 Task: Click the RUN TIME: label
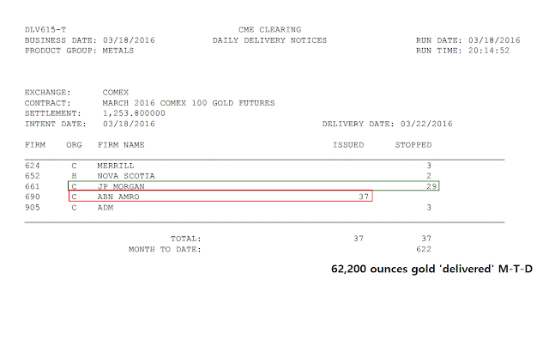[x=439, y=51]
